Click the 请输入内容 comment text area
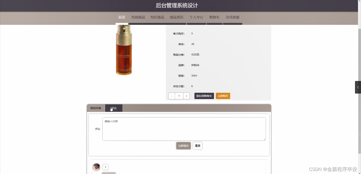Image resolution: width=361 pixels, height=174 pixels. tap(184, 129)
